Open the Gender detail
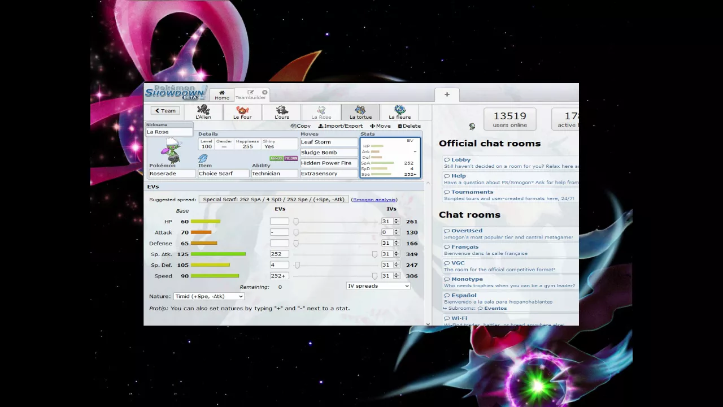The image size is (723, 407). [224, 144]
